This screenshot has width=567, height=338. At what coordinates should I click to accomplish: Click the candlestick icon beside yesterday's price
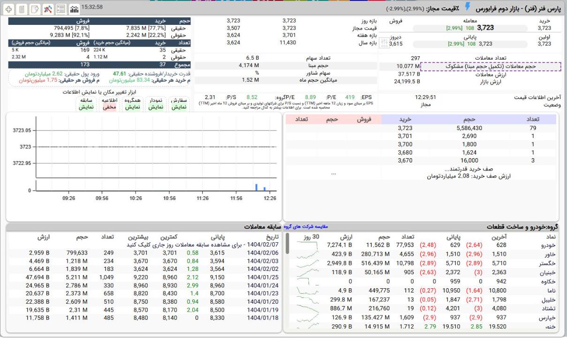tap(384, 43)
